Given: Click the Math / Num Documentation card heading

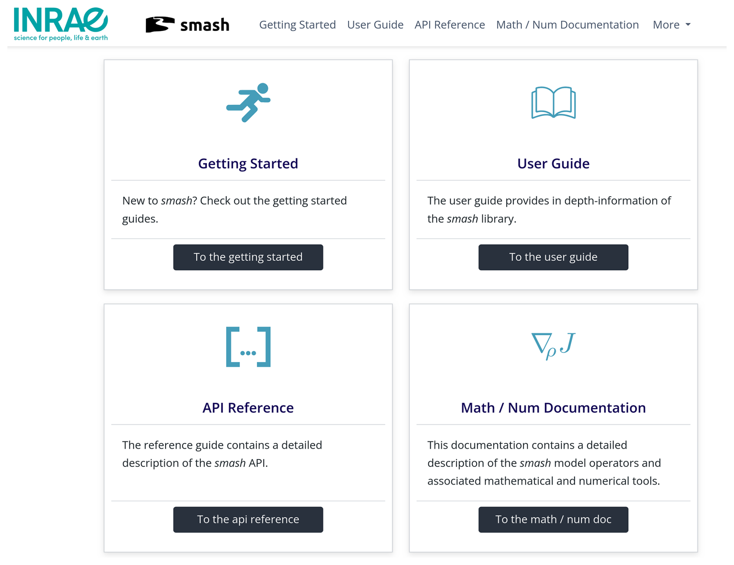Looking at the screenshot, I should click(x=553, y=408).
